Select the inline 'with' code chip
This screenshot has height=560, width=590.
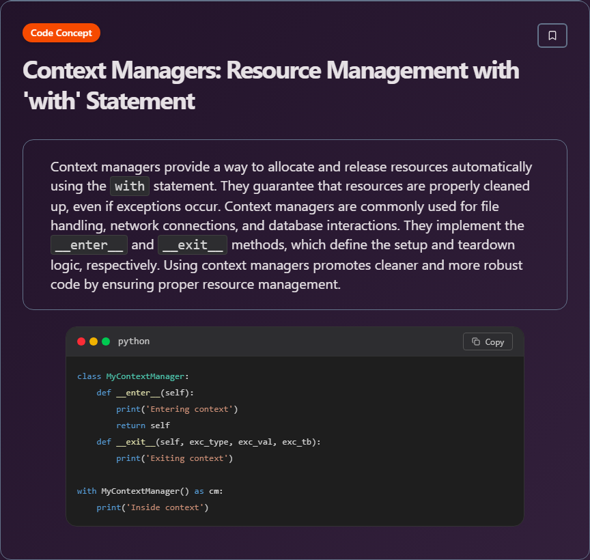coord(129,186)
